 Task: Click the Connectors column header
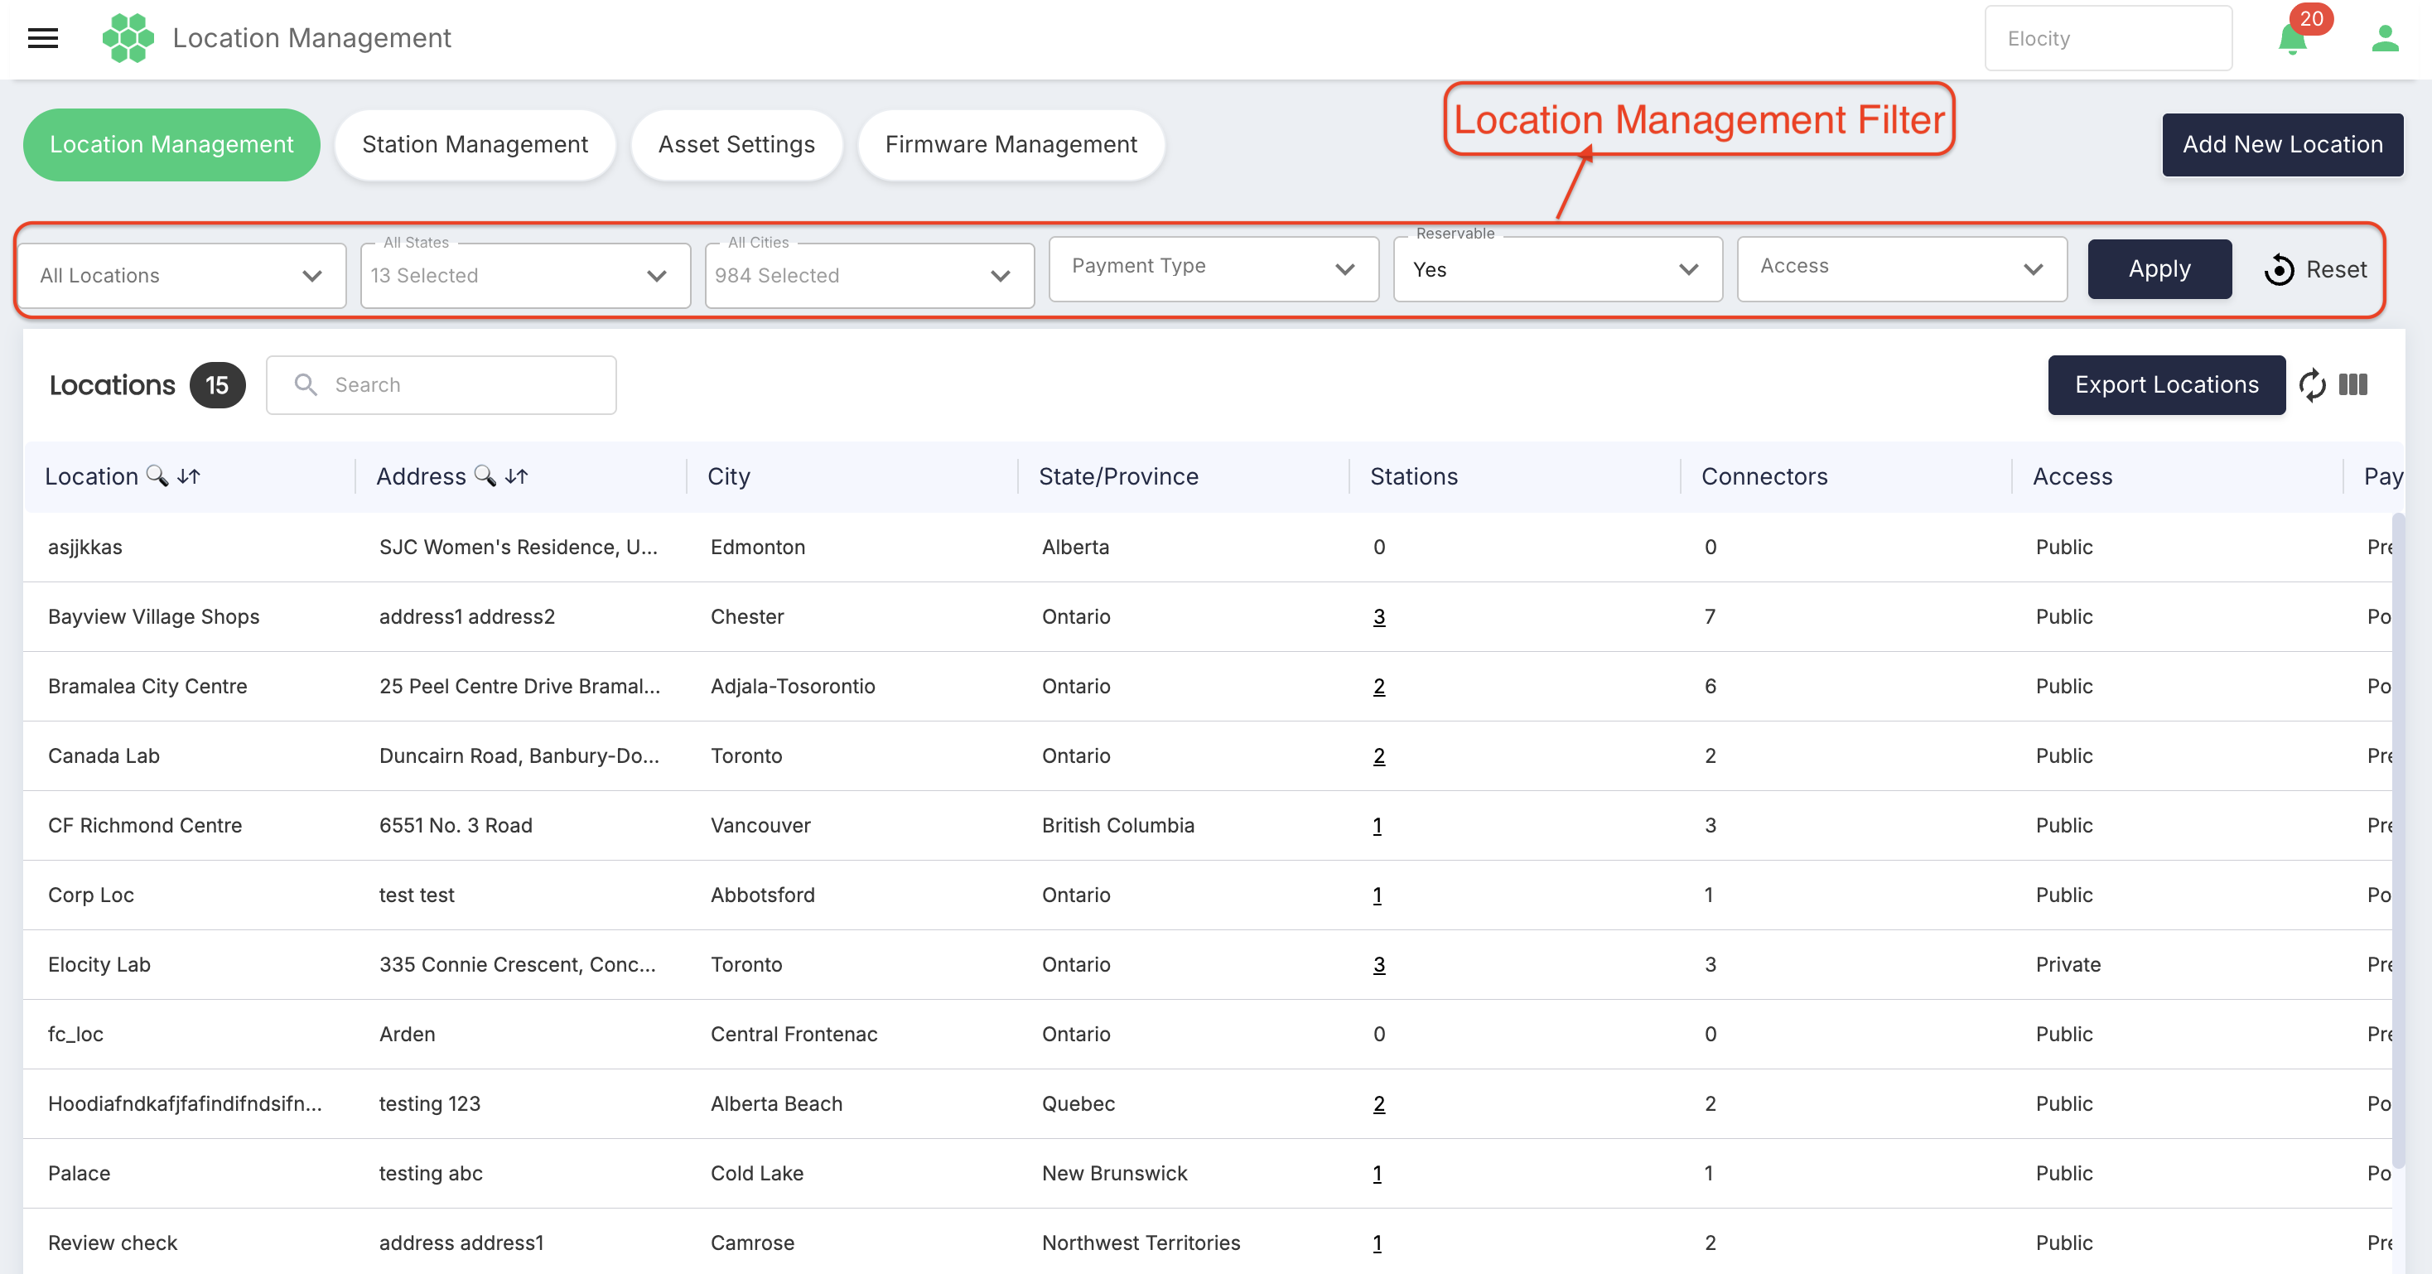click(x=1764, y=477)
